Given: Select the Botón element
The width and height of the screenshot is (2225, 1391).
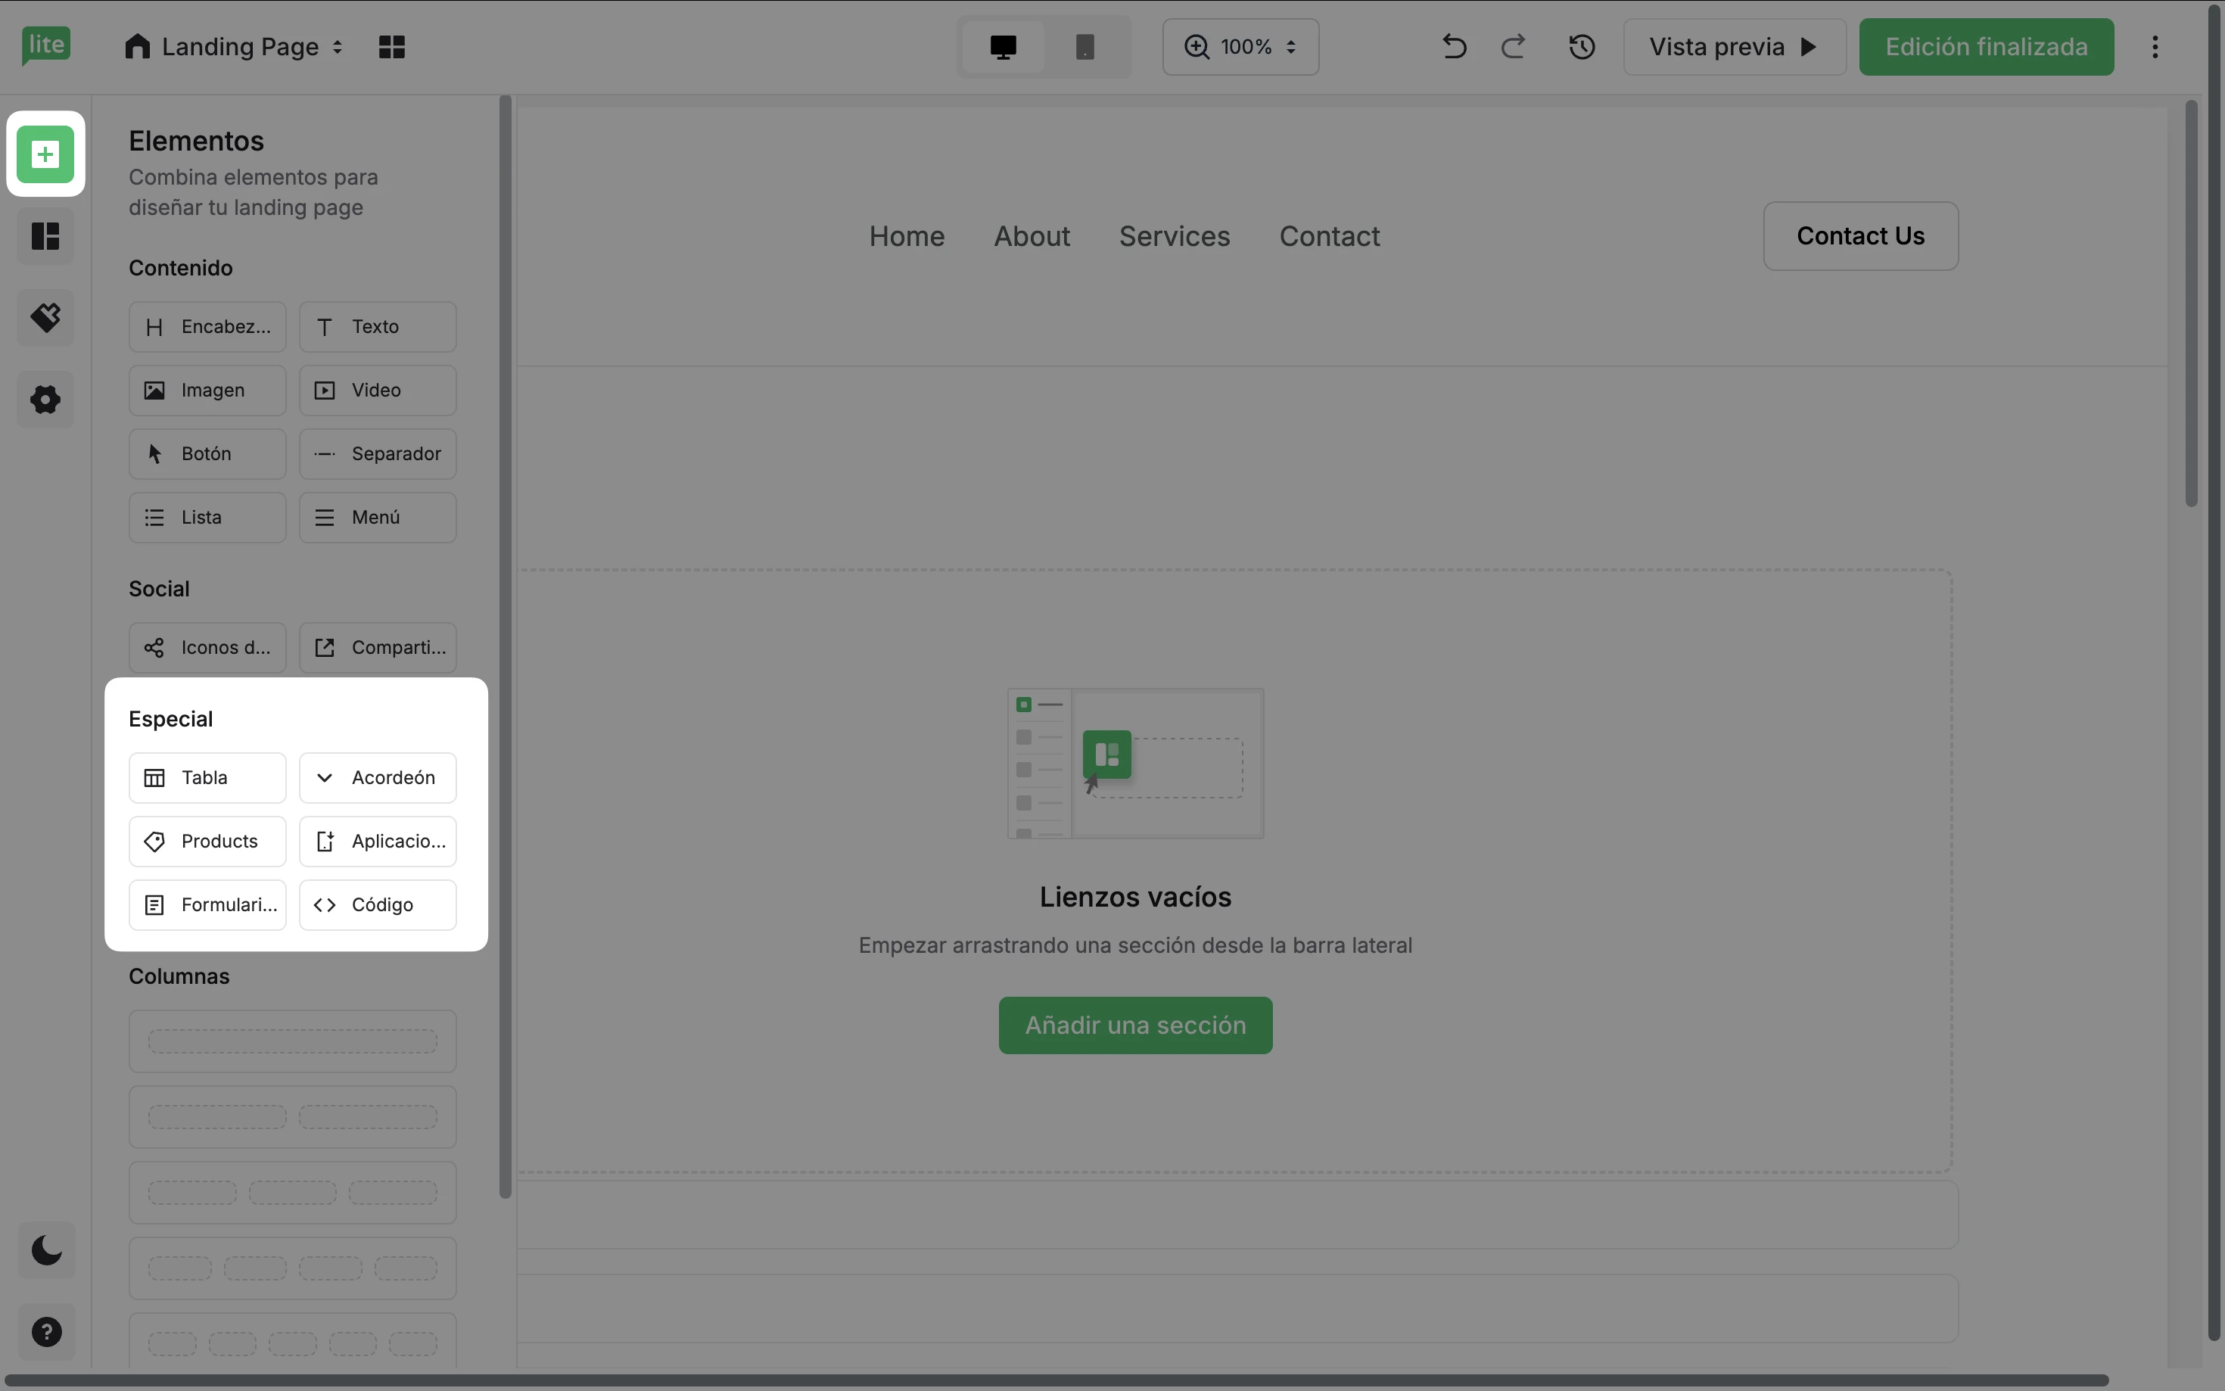Looking at the screenshot, I should point(207,453).
